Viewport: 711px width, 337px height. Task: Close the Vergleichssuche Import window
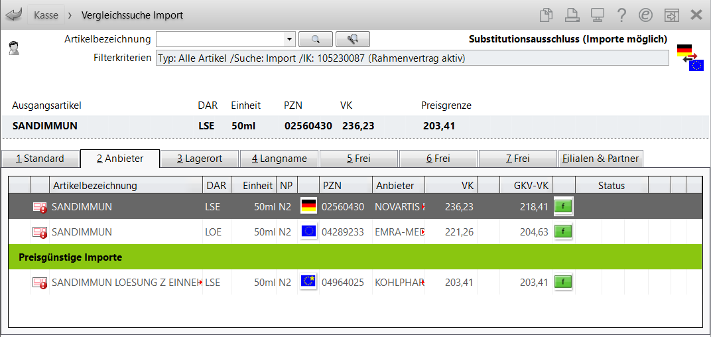(696, 15)
